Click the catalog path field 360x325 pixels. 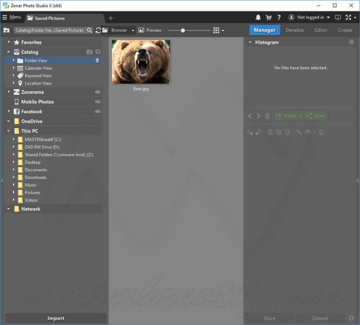click(49, 30)
